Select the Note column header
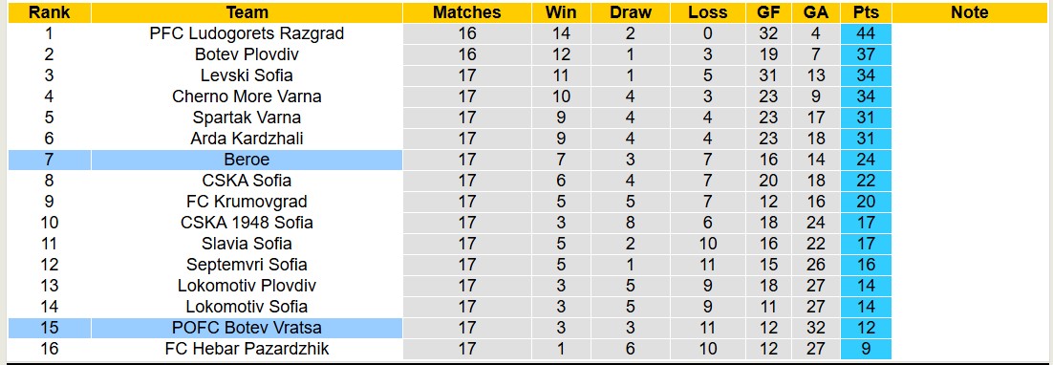The image size is (1053, 365). coord(970,12)
